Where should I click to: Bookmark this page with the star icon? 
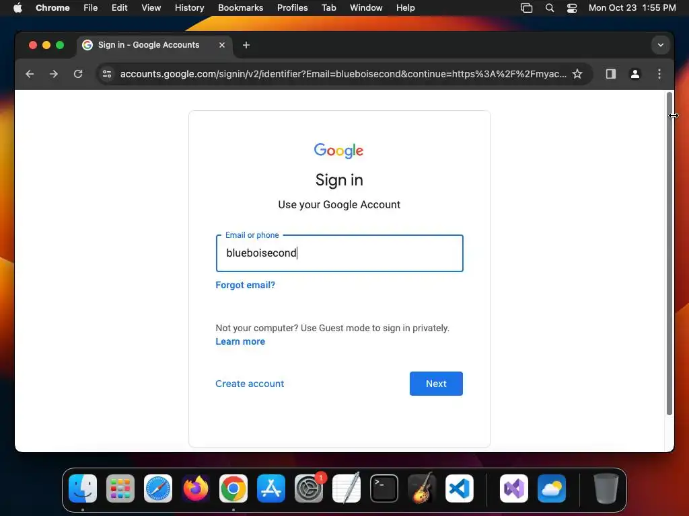(577, 74)
